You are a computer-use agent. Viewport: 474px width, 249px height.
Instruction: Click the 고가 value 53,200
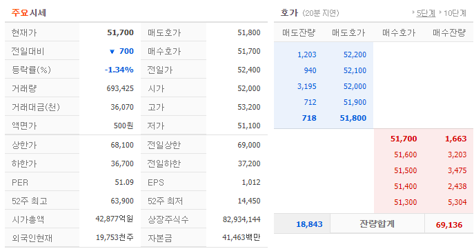click(x=249, y=107)
